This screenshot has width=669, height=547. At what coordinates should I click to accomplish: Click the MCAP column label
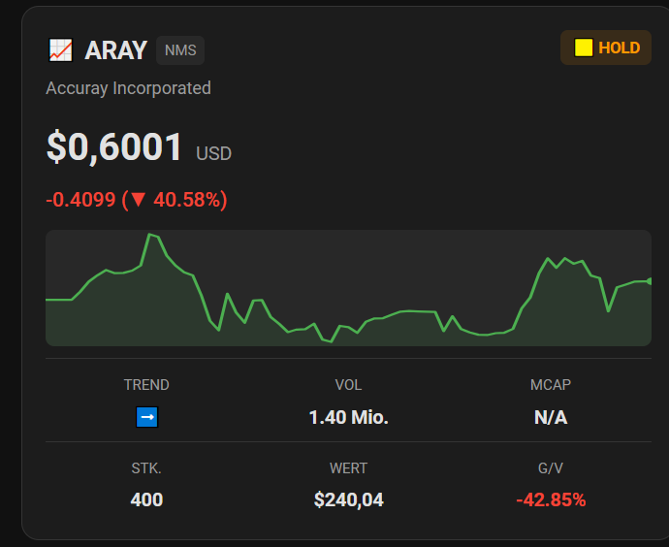tap(550, 385)
